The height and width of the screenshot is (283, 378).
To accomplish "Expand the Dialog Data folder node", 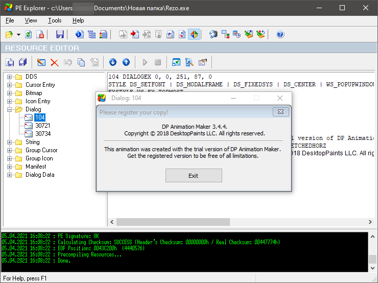I will click(x=9, y=175).
